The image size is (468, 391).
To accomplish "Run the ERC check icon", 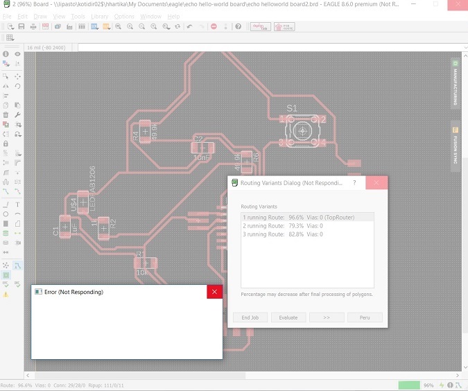I will tap(6, 284).
